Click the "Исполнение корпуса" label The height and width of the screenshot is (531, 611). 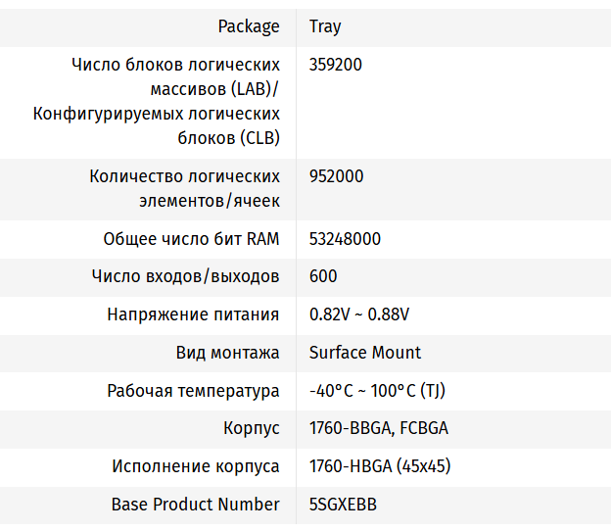coord(196,466)
